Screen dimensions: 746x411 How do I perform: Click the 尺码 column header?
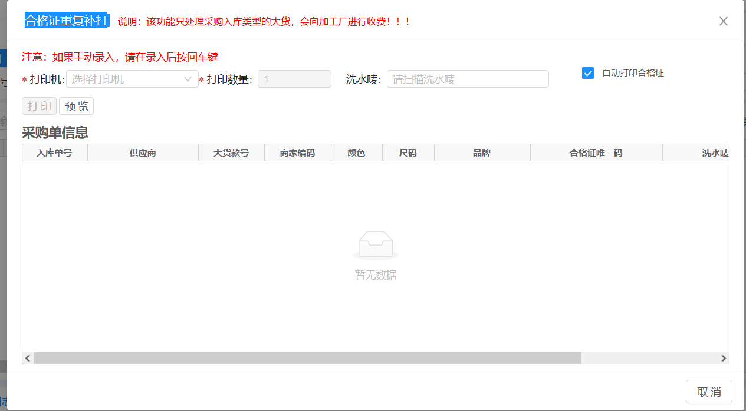407,153
